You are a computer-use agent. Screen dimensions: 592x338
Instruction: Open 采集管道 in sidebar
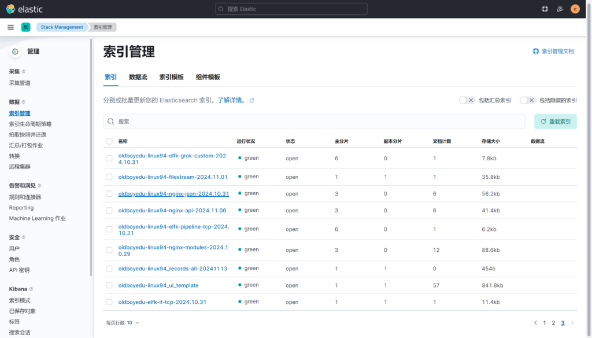[x=20, y=83]
